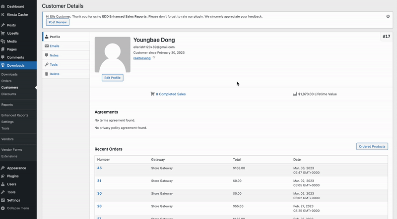Click the Customer since February 20, 2023 text
The image size is (397, 219).
[159, 52]
